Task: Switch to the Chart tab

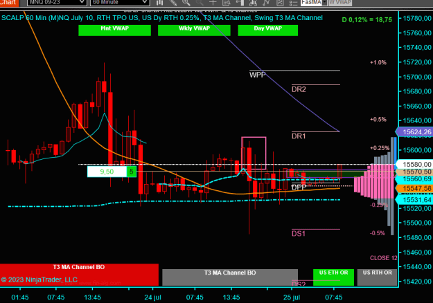Action: [x=9, y=3]
